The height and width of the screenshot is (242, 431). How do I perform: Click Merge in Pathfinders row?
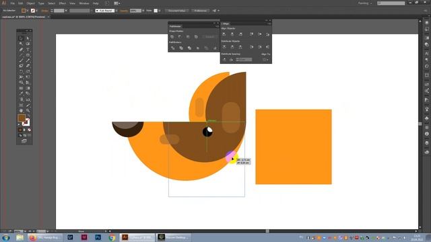pos(189,48)
